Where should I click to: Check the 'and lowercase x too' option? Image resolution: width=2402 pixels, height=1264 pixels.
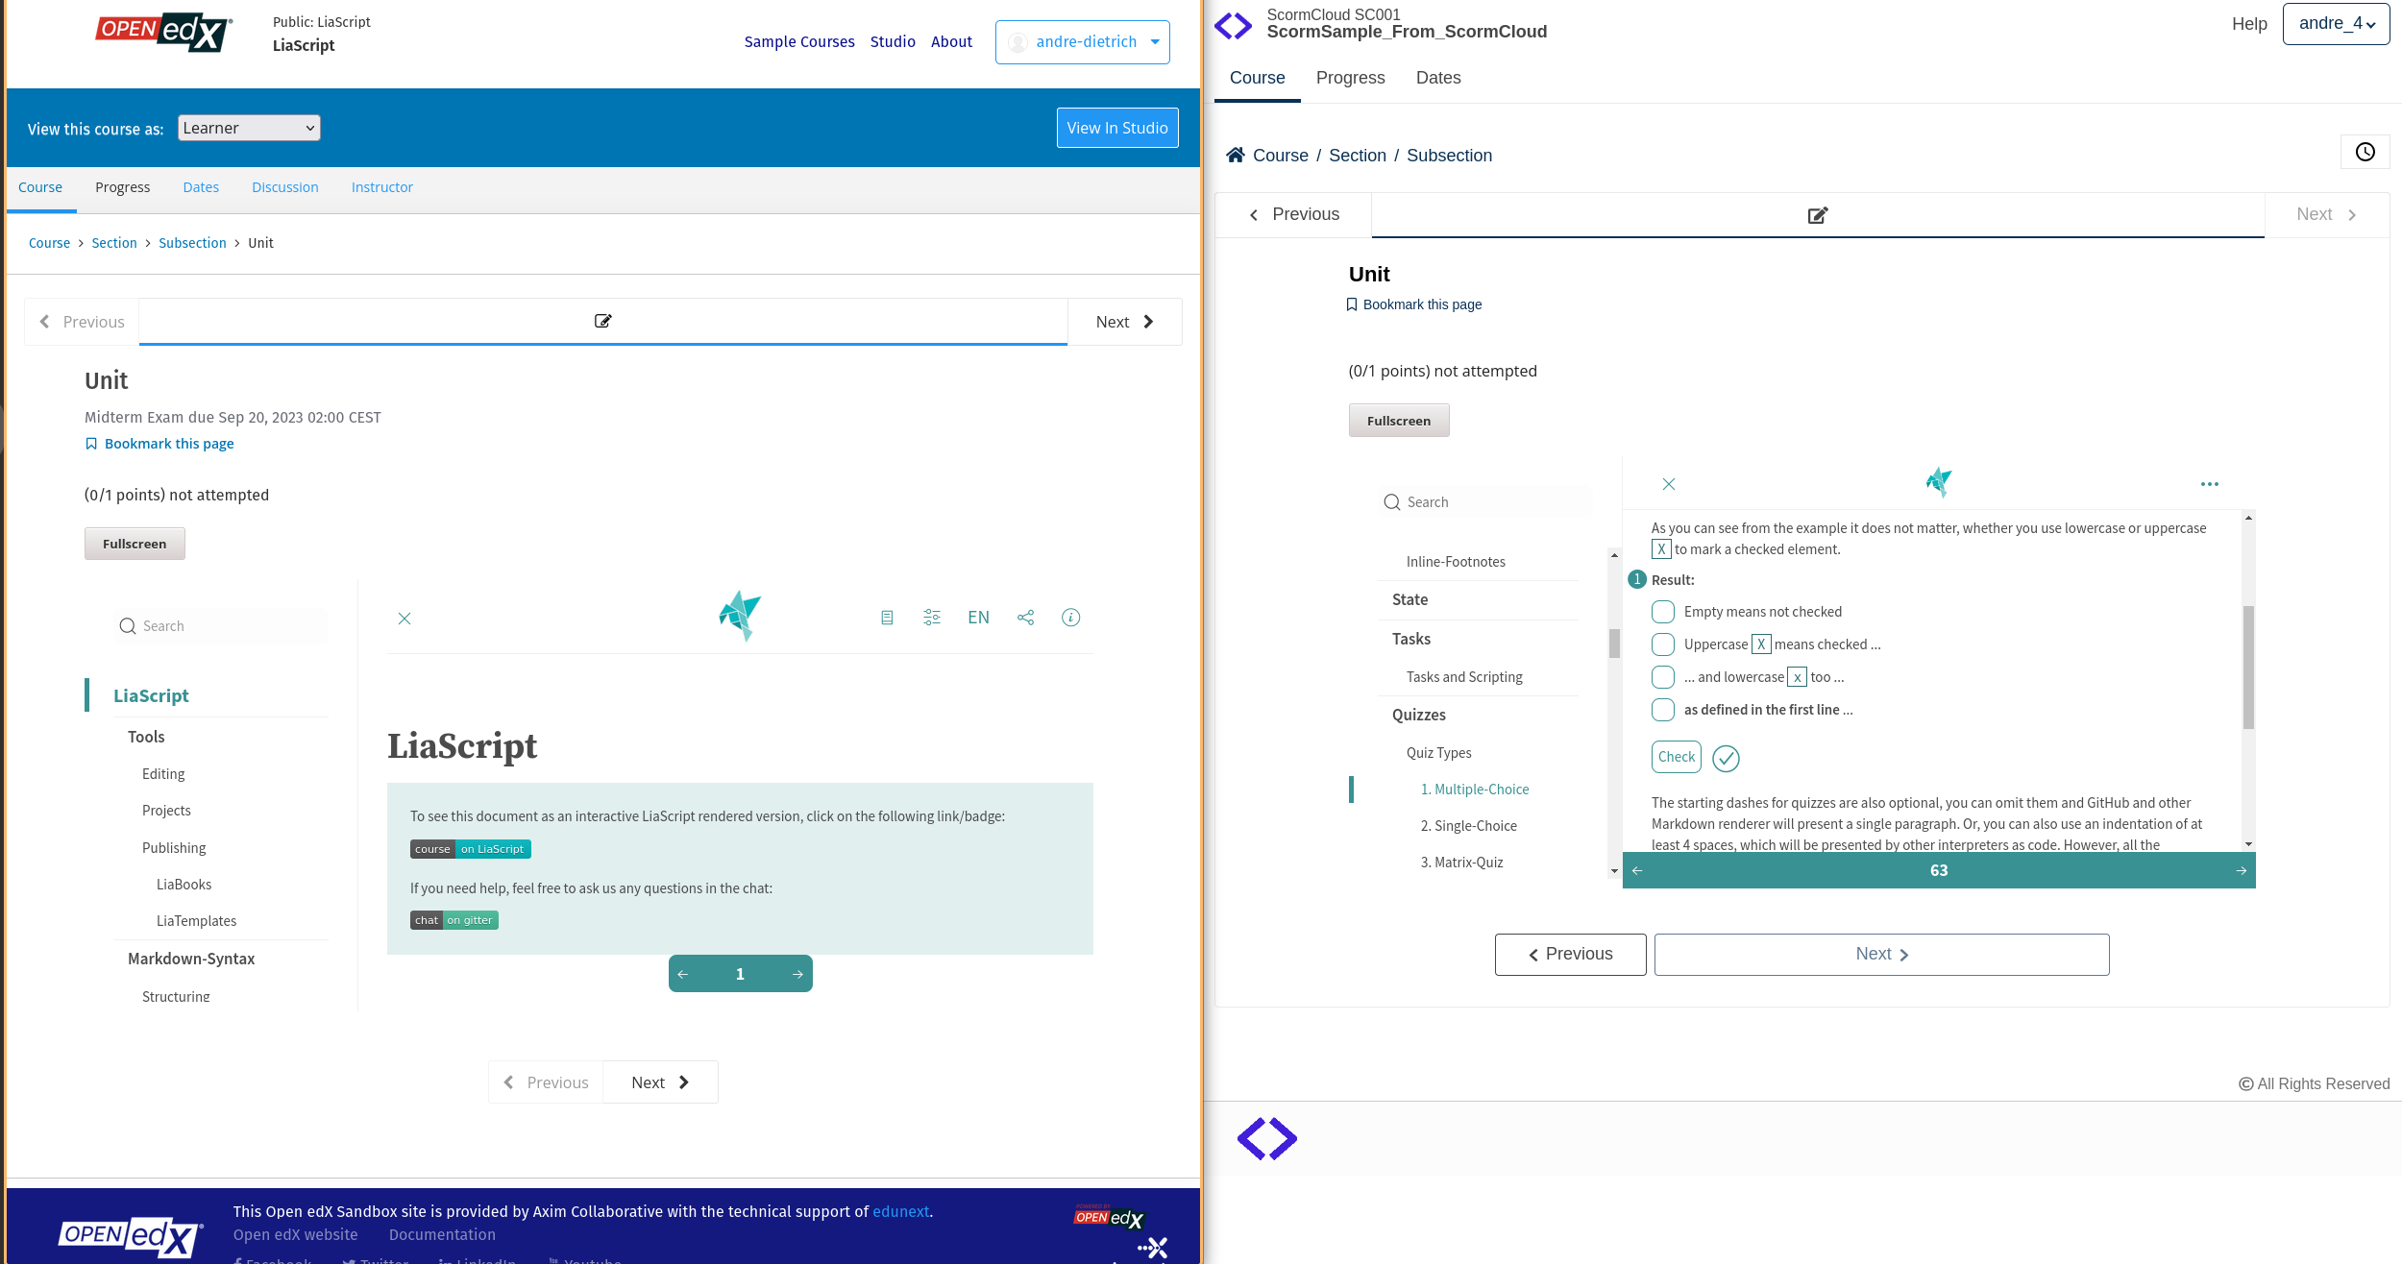click(x=1662, y=676)
